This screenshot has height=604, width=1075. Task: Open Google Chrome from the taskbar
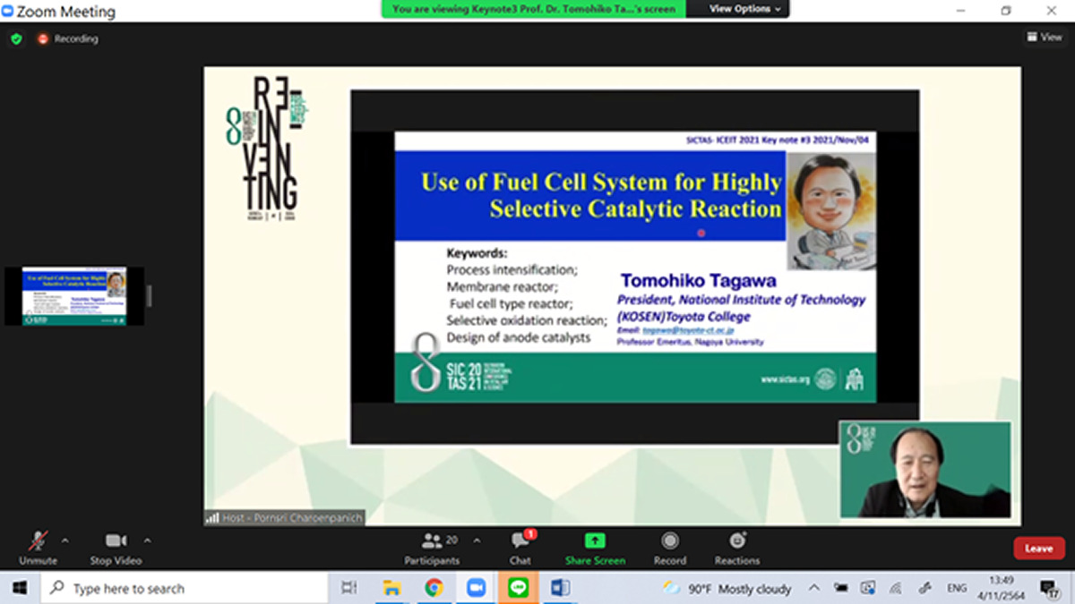[434, 588]
